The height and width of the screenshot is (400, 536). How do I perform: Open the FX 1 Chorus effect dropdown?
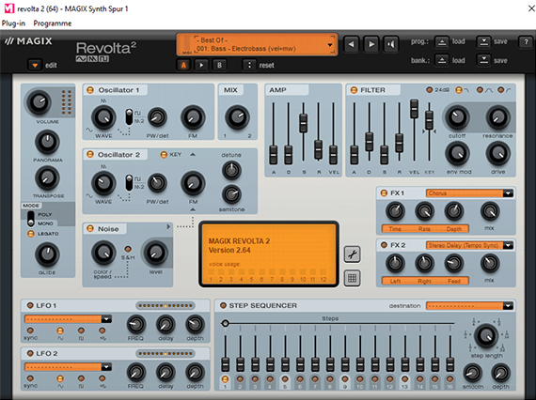pos(469,193)
